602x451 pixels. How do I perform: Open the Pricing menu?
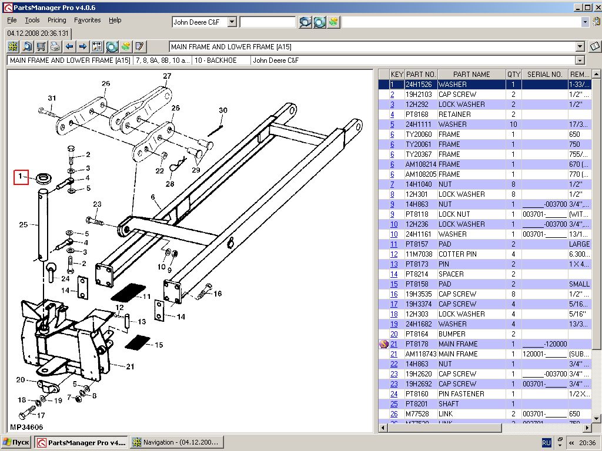click(57, 20)
